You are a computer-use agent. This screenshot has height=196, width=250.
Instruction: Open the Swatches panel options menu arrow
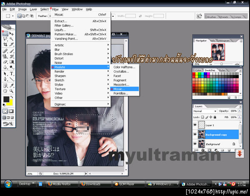240,71
